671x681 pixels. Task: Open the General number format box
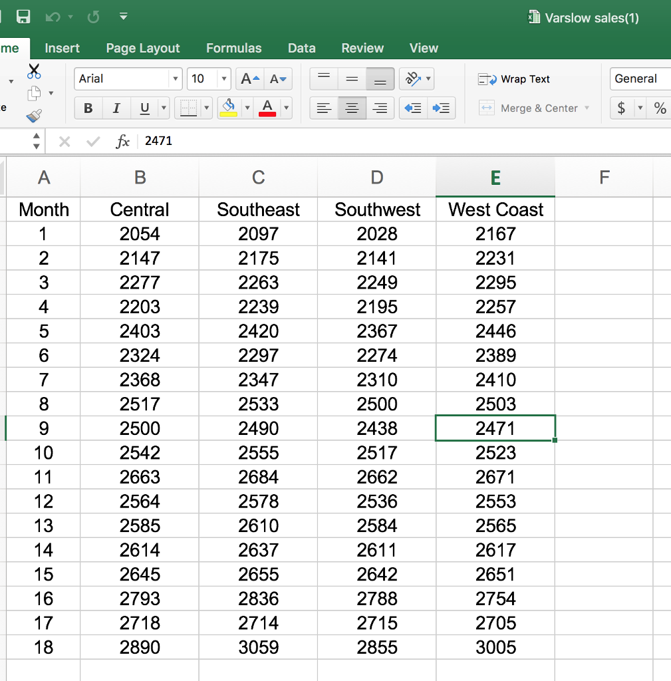[640, 78]
